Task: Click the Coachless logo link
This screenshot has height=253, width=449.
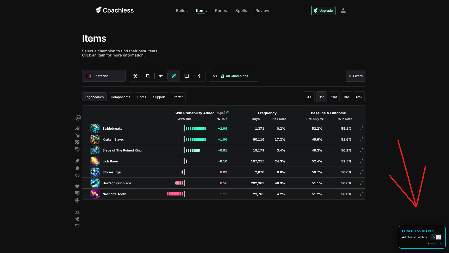Action: (115, 10)
